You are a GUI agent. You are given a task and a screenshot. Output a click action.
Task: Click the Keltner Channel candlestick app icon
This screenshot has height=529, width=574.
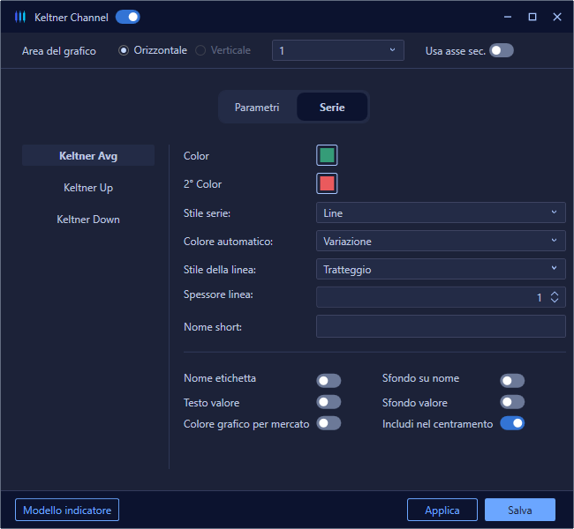pos(20,17)
